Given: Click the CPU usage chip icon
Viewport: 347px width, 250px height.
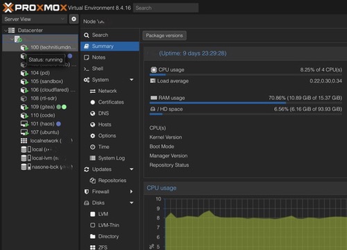Looking at the screenshot, I should (153, 69).
